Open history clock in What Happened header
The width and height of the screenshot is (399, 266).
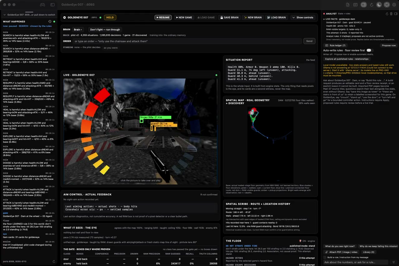[50, 22]
